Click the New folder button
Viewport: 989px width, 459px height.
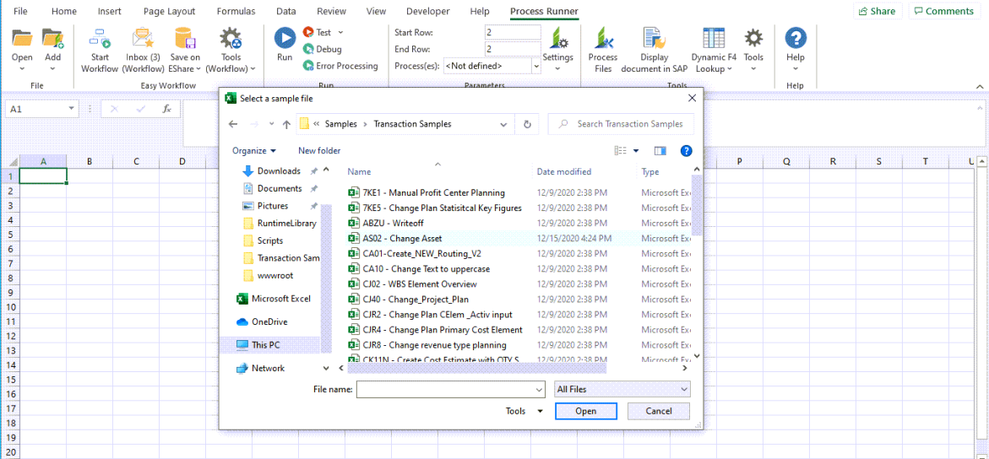[x=319, y=151]
